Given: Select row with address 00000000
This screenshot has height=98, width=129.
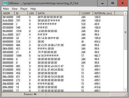Looking at the screenshot, I should (x=63, y=63).
